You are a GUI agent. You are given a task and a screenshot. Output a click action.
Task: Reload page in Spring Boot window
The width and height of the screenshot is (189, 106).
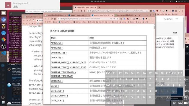pos(30,20)
